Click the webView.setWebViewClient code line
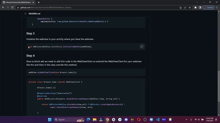The width and height of the screenshot is (220, 123). (x=53, y=72)
